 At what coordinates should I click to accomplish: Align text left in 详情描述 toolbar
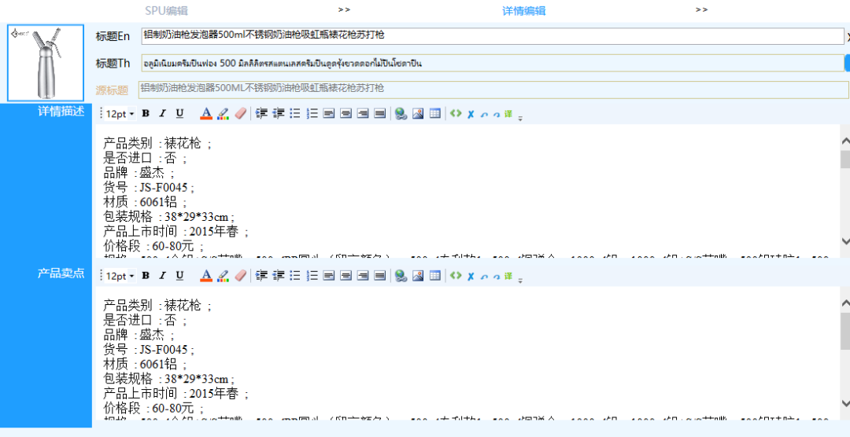[x=329, y=113]
